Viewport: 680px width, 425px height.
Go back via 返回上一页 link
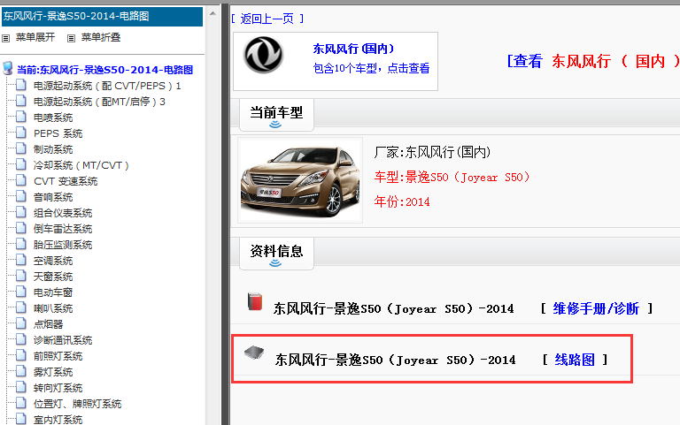(x=267, y=19)
